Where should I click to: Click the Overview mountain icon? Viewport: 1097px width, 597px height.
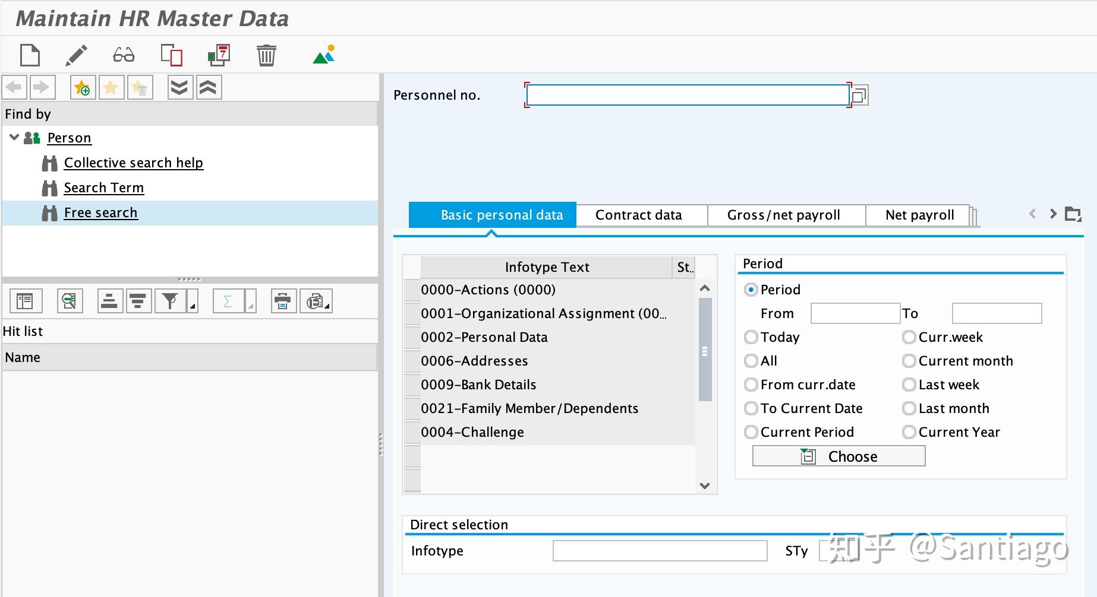(x=323, y=55)
